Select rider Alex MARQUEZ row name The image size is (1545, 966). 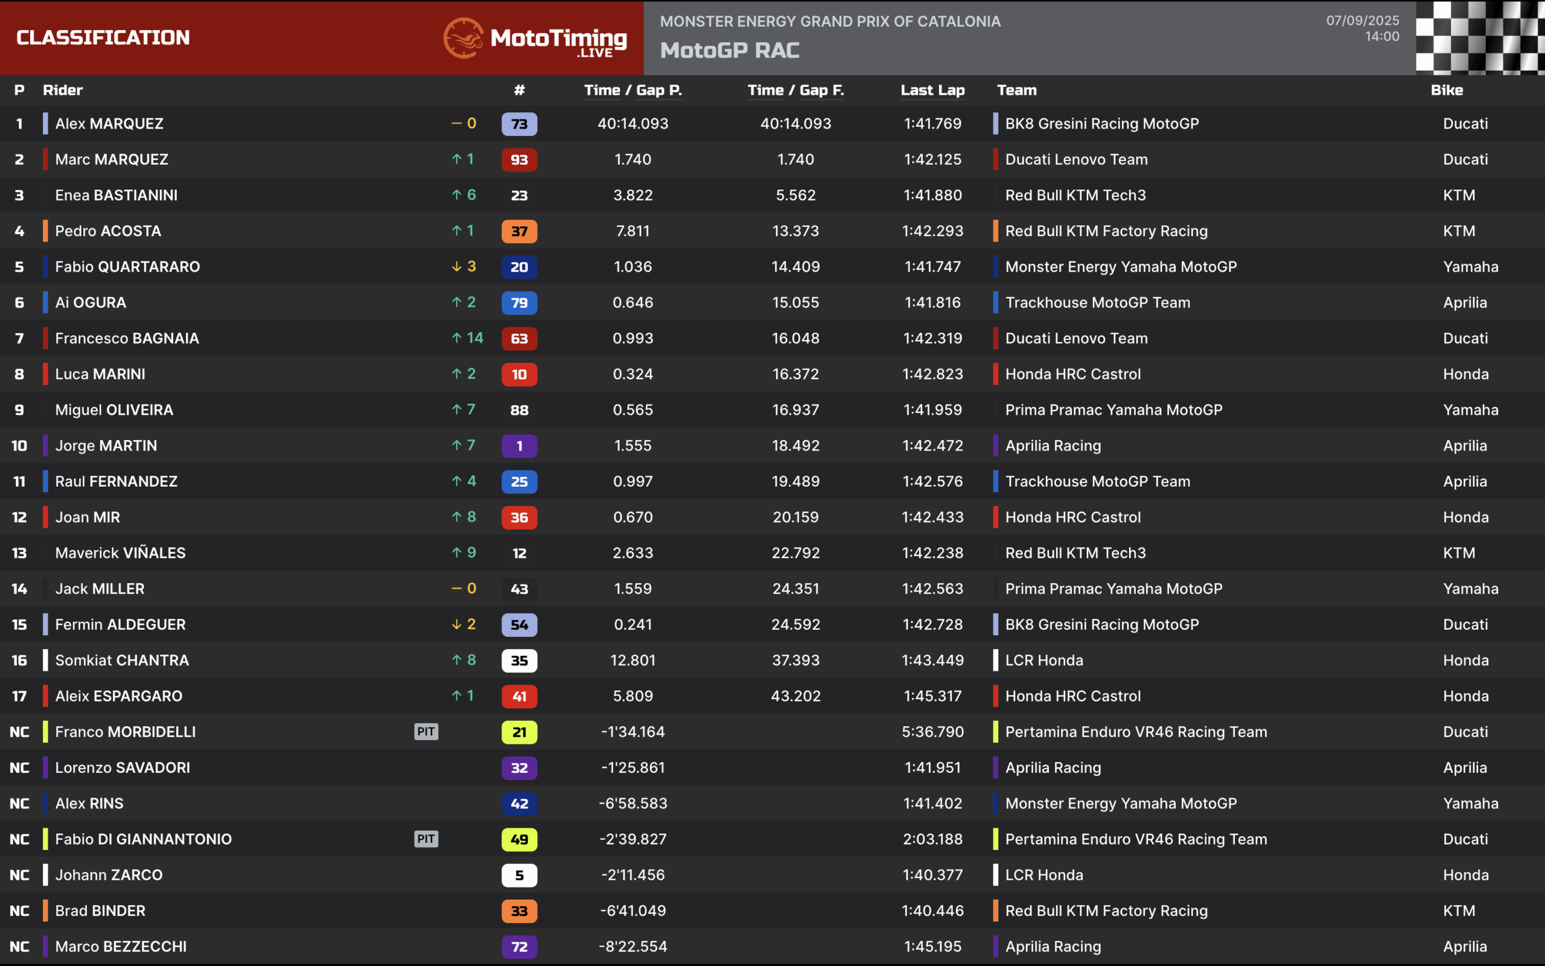109,123
